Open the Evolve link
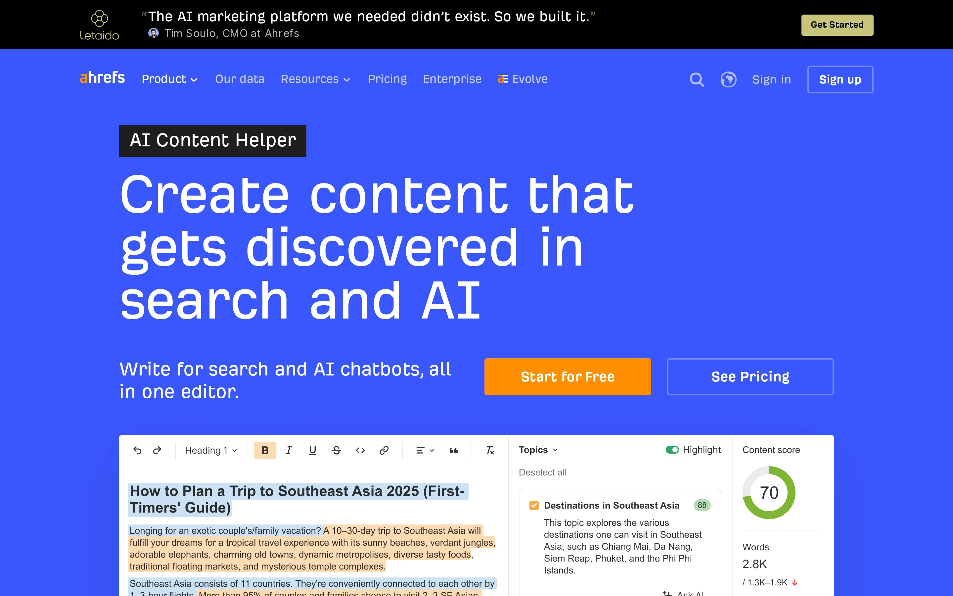 click(x=522, y=79)
